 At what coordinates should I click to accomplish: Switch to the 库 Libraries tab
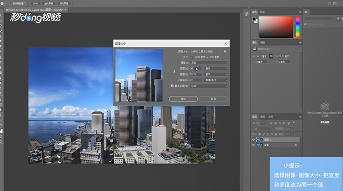coord(306,12)
